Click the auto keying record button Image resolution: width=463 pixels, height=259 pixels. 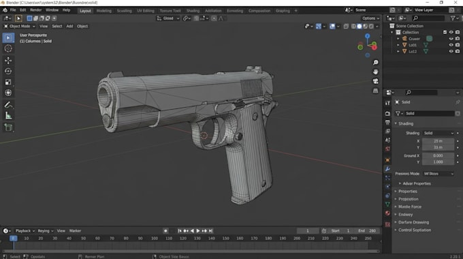165,231
